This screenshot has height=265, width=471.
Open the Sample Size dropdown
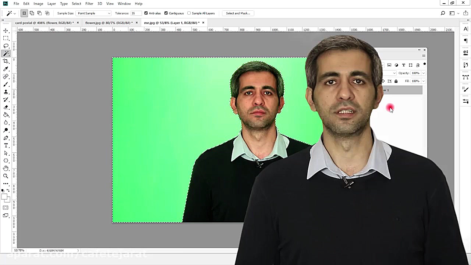(x=94, y=13)
